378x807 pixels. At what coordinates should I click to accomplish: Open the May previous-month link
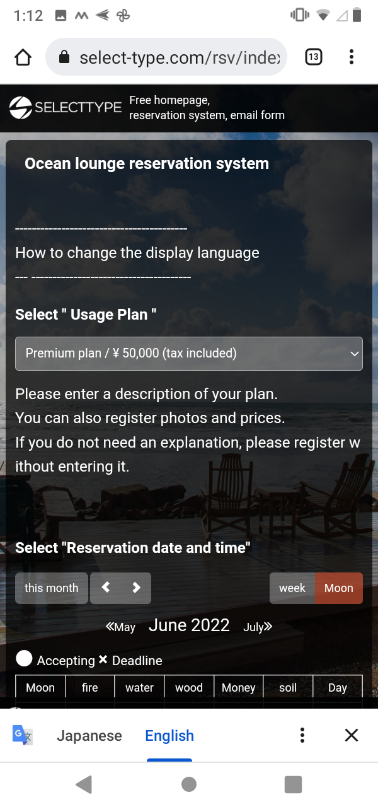pos(121,627)
